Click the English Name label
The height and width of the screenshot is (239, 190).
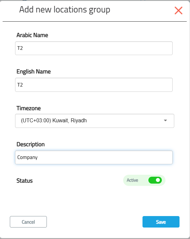tap(33, 71)
